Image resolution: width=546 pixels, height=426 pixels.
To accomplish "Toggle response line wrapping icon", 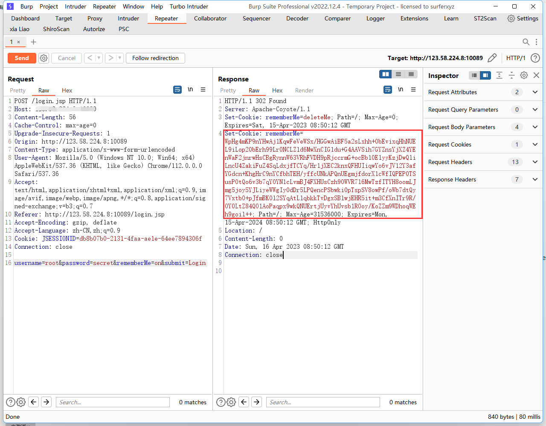I will pyautogui.click(x=388, y=89).
